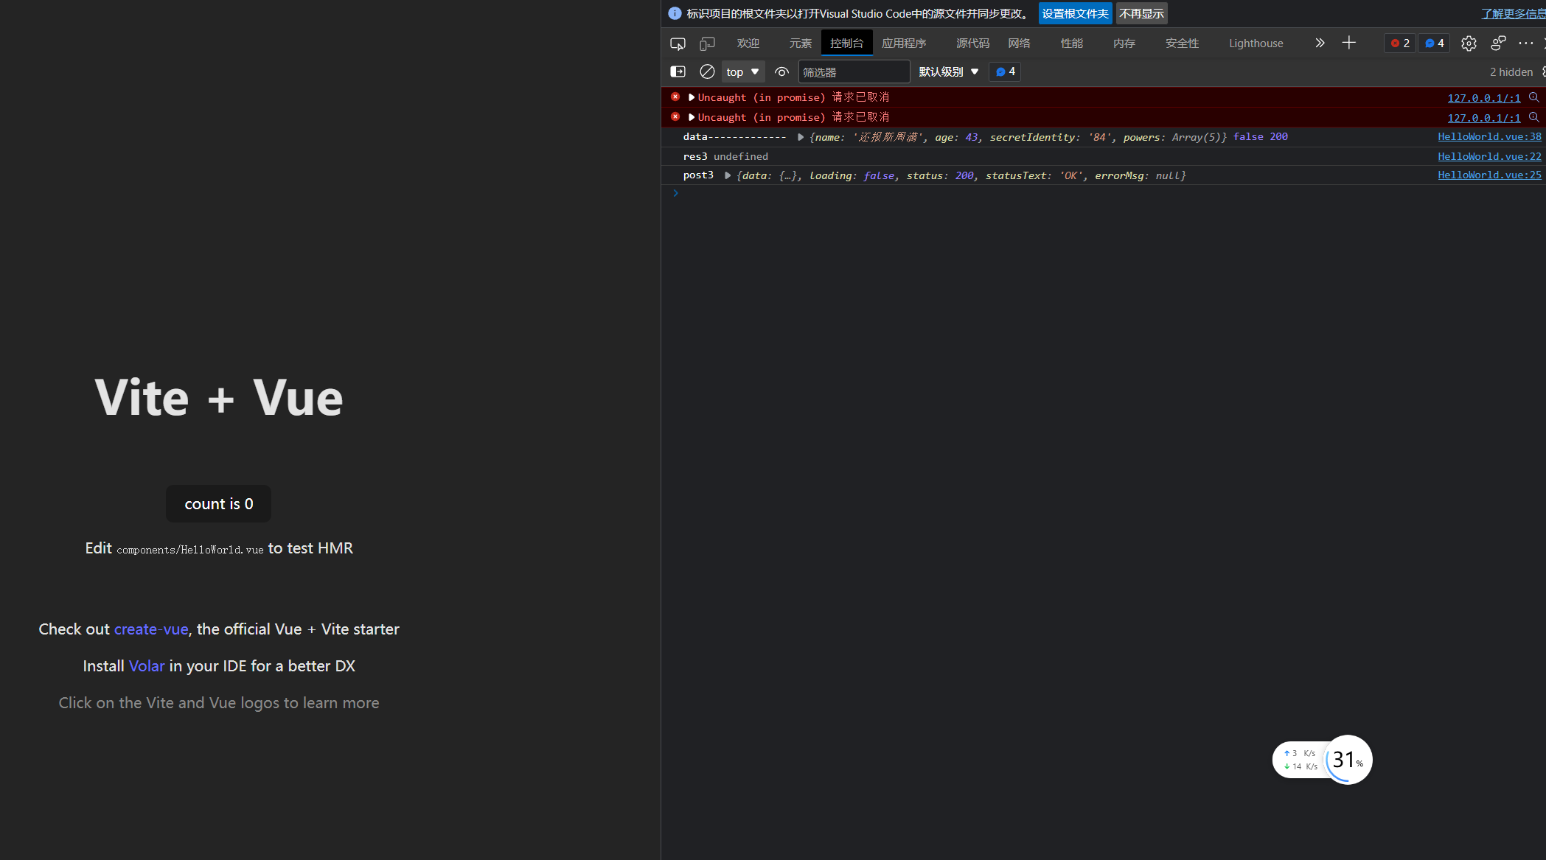The height and width of the screenshot is (860, 1546).
Task: Open DevTools settings gear icon
Action: tap(1469, 43)
